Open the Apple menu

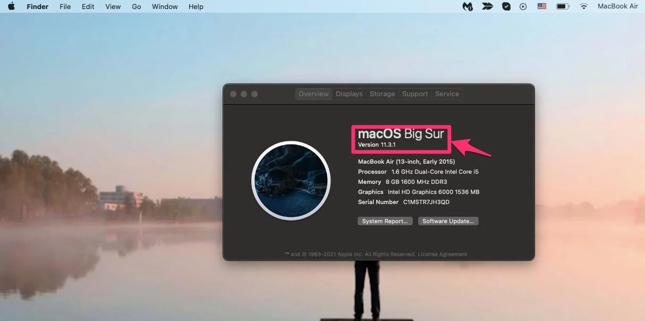click(11, 6)
